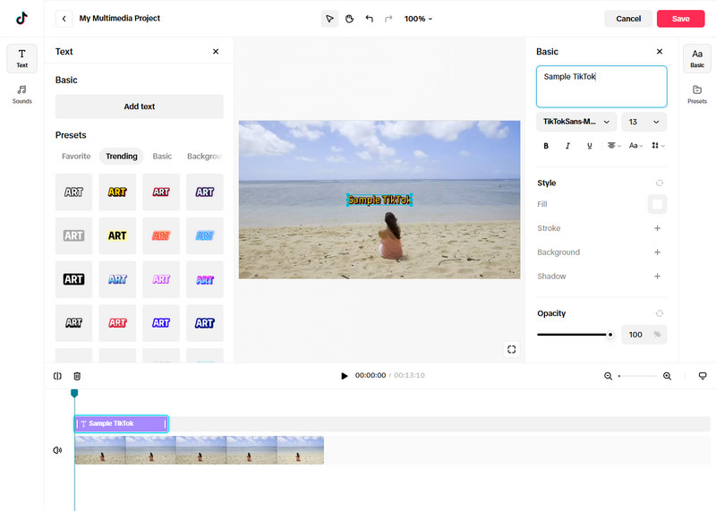Open the text alignment dropdown
The image size is (716, 511).
613,146
